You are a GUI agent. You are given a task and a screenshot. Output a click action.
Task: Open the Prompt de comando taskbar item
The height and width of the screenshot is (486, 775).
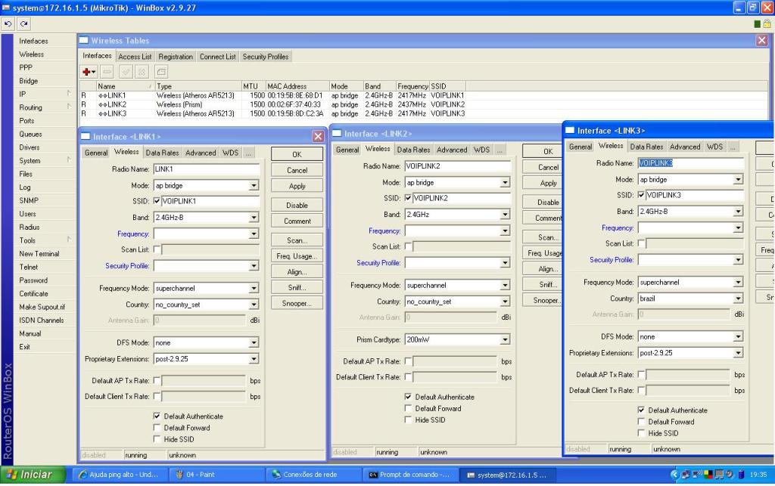[x=409, y=475]
